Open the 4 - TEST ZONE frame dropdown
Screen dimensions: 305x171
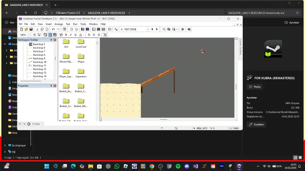pyautogui.click(x=148, y=29)
